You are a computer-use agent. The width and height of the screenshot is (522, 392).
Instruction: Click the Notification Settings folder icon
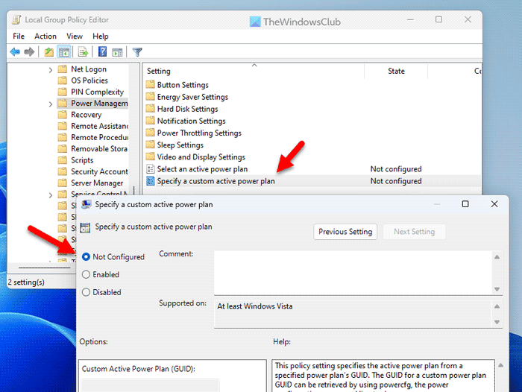tap(151, 121)
